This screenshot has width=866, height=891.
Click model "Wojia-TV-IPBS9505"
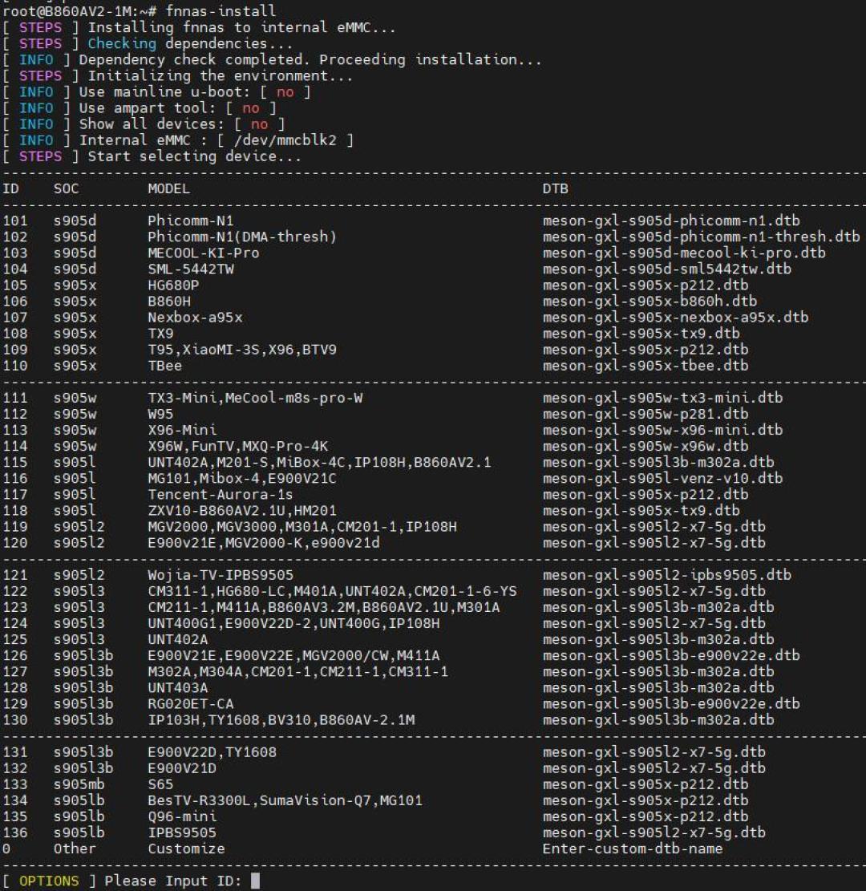point(221,575)
